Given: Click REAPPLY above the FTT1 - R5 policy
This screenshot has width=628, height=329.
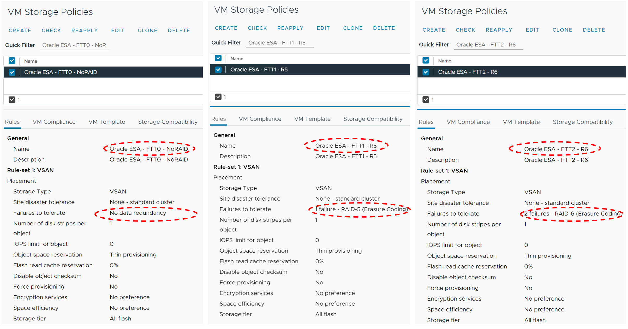Looking at the screenshot, I should (x=290, y=28).
